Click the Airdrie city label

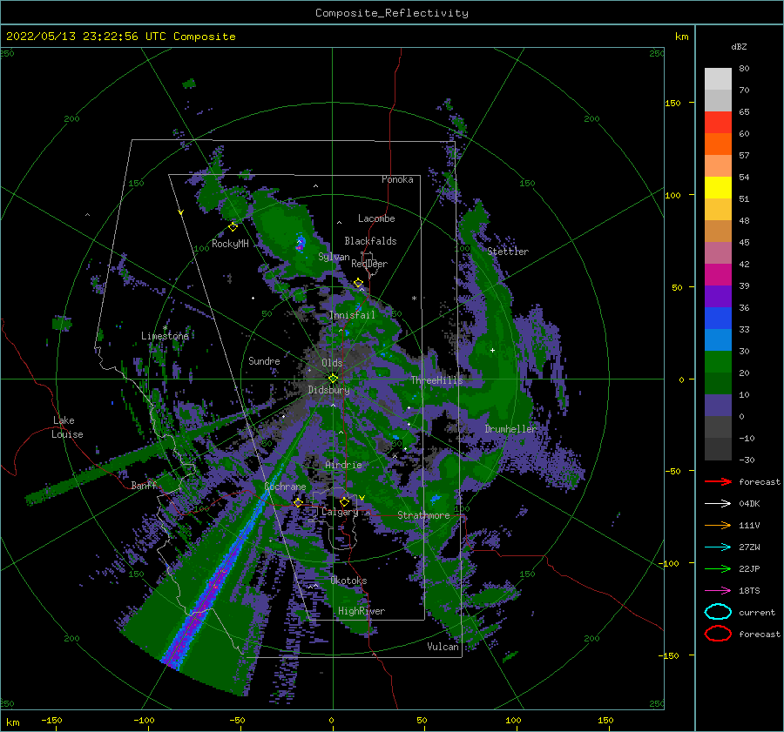(x=343, y=465)
